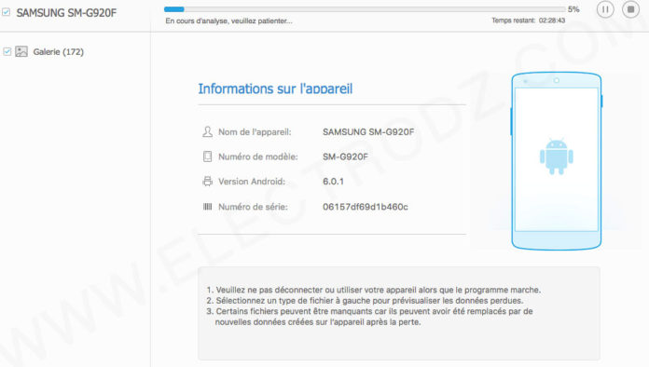Uncheck the SAMSUNG SM-G920F device checkbox

pyautogui.click(x=7, y=12)
